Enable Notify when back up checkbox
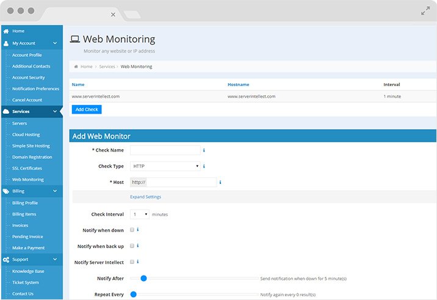The height and width of the screenshot is (300, 437). pos(132,246)
